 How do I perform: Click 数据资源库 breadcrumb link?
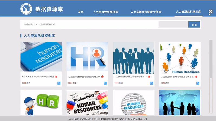[x=28, y=25]
